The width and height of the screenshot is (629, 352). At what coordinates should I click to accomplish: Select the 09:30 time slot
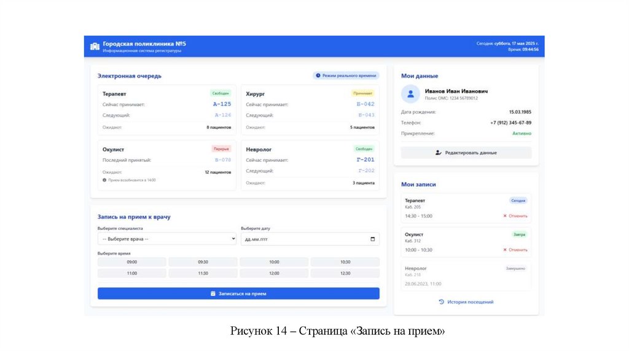tap(203, 262)
